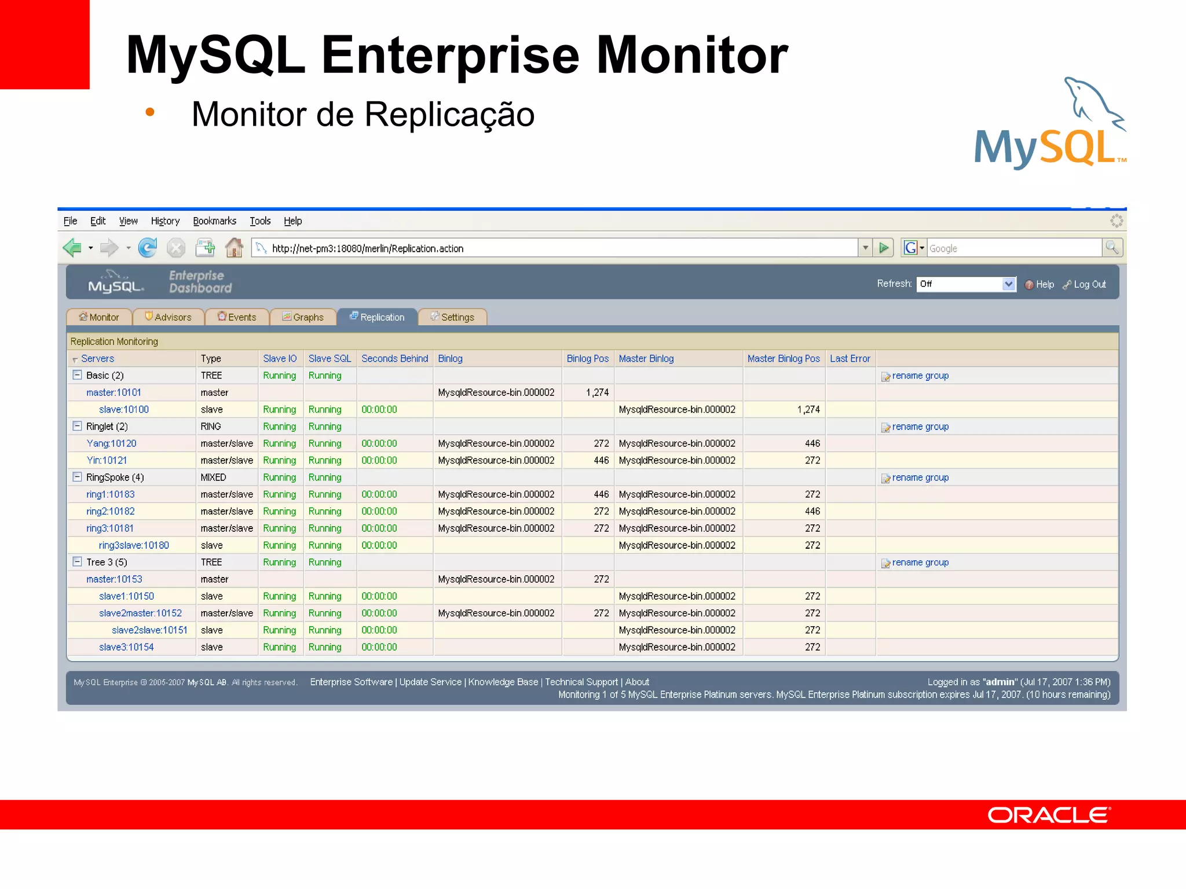Switch to the Advisors tab

pos(168,317)
